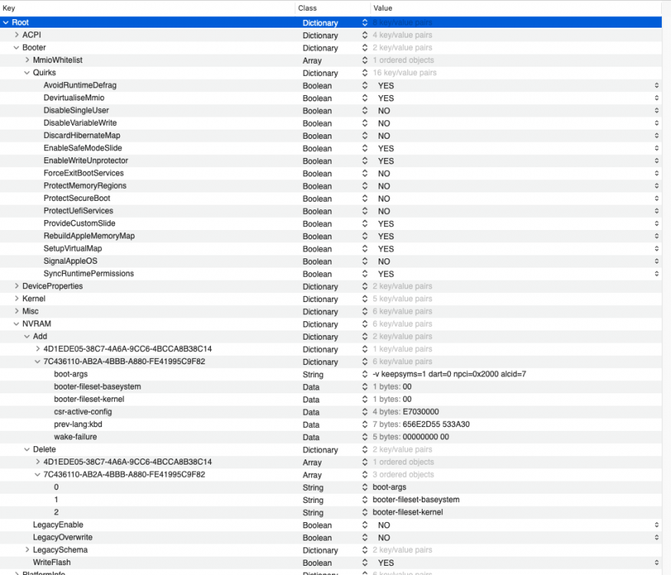
Task: Edit prev-lang:kbd data value
Action: (x=436, y=425)
